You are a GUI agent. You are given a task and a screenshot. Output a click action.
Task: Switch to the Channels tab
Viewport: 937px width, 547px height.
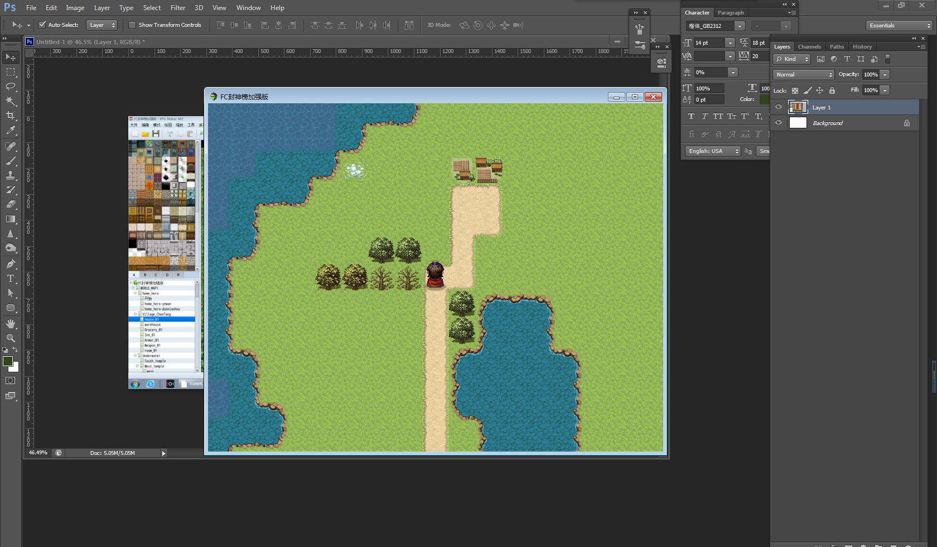(809, 47)
